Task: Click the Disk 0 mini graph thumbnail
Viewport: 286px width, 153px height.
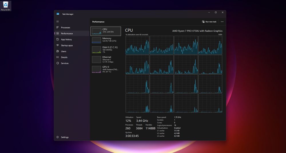Action: [96, 50]
